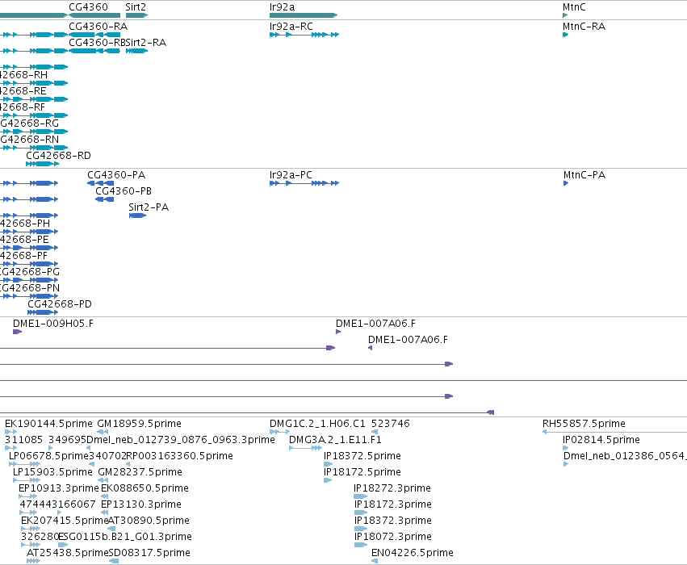Image resolution: width=687 pixels, height=565 pixels.
Task: Click the LP15903.5prime EST label
Action: 52,472
